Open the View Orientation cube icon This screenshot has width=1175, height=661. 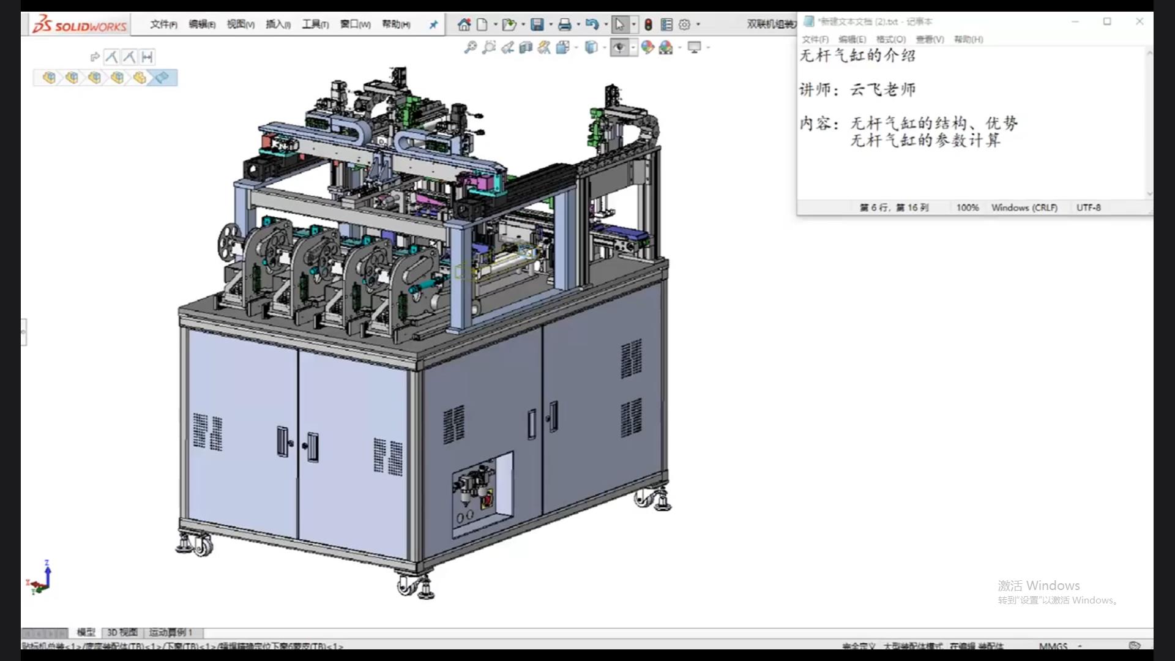562,47
